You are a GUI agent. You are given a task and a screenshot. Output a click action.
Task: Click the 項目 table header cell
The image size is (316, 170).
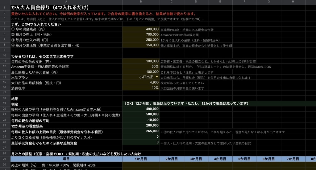tap(66, 159)
